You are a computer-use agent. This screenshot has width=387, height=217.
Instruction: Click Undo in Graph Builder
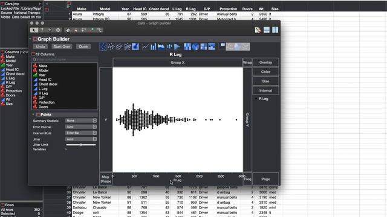coord(41,46)
